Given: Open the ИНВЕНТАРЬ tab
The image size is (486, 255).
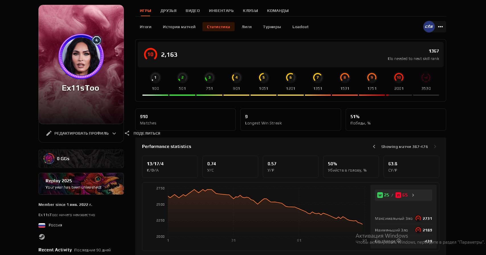Looking at the screenshot, I should (x=221, y=11).
